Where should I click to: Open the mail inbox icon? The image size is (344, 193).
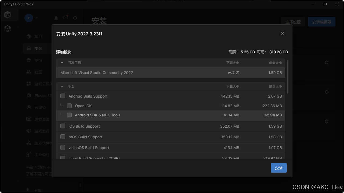tap(66, 17)
